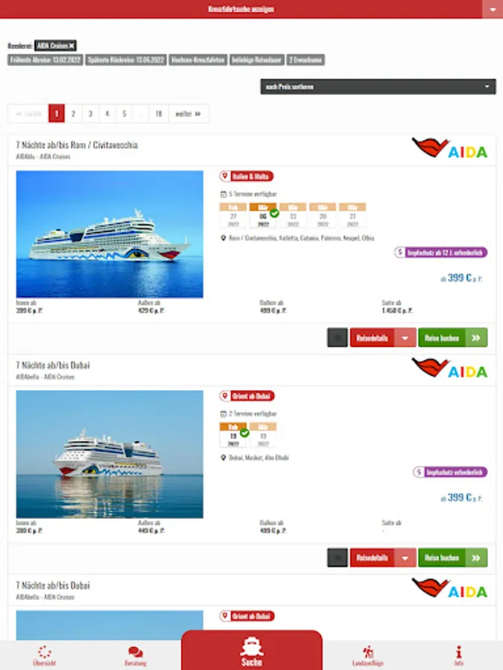Open the nach Preis sortieren dropdown

click(x=378, y=87)
